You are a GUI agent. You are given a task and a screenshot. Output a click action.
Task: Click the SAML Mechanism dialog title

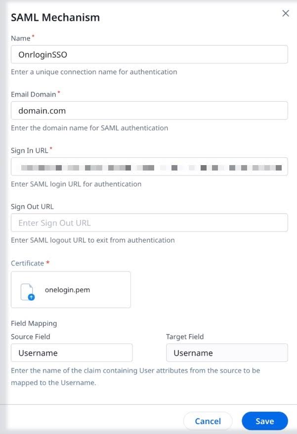[54, 17]
